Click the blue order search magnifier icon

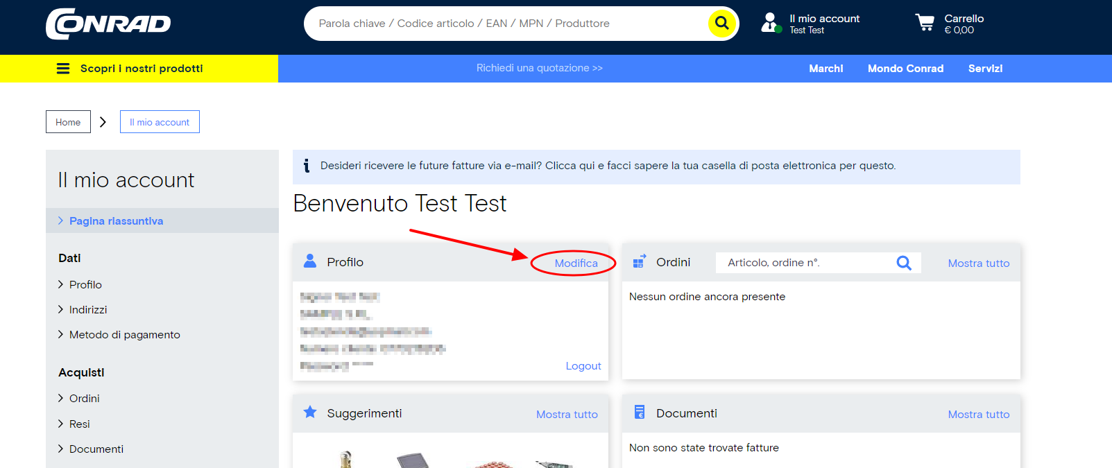[x=903, y=263]
